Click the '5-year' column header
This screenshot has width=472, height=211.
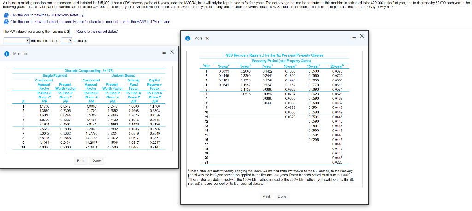(246, 66)
